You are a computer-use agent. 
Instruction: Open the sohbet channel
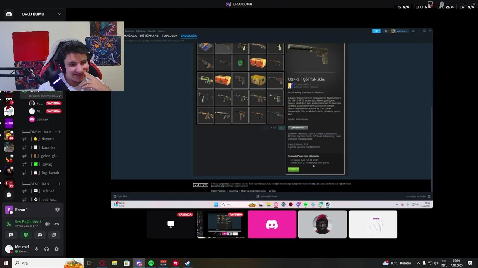pos(41,191)
